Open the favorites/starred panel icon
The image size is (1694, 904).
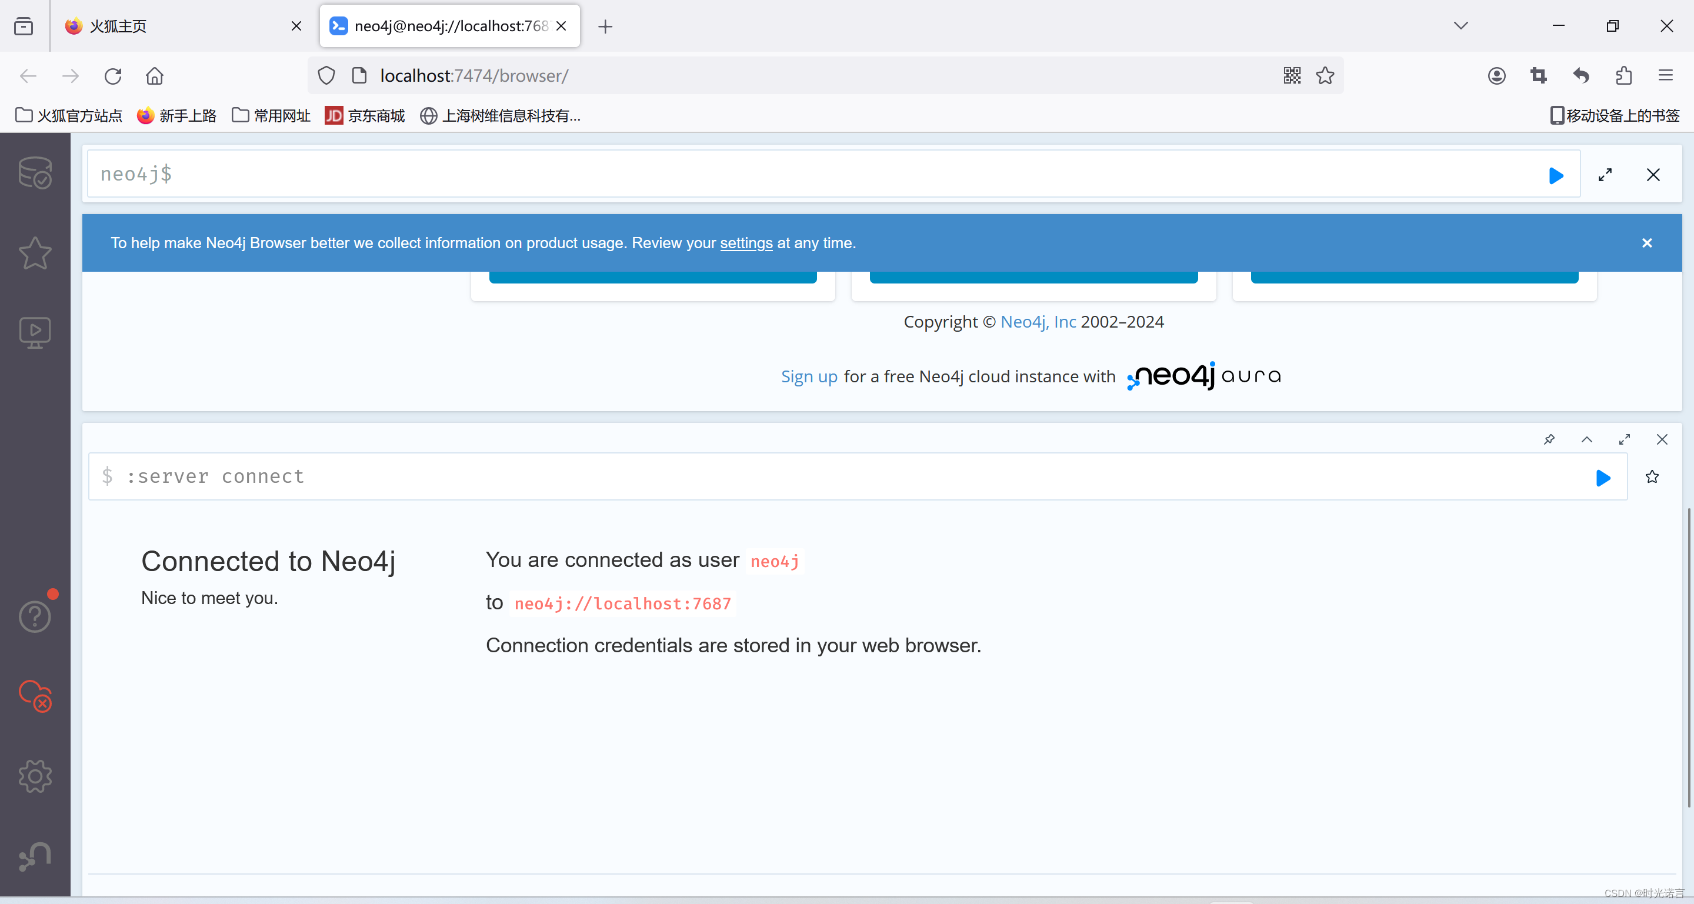[34, 252]
